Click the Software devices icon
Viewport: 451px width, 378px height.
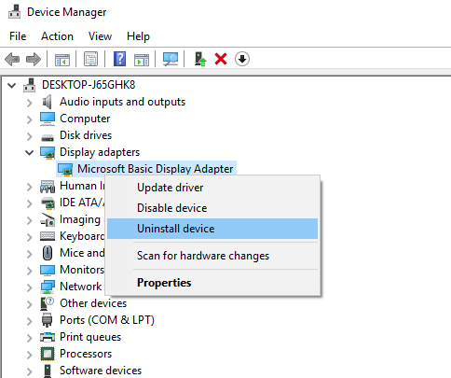pyautogui.click(x=48, y=371)
